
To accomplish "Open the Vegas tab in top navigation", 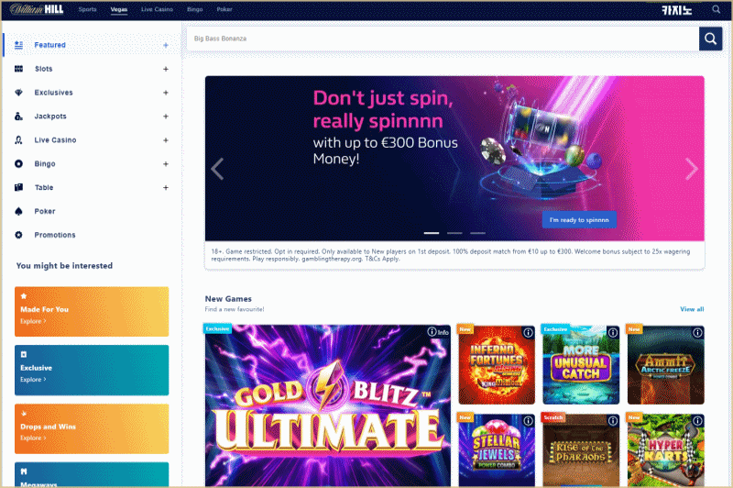I will 119,9.
